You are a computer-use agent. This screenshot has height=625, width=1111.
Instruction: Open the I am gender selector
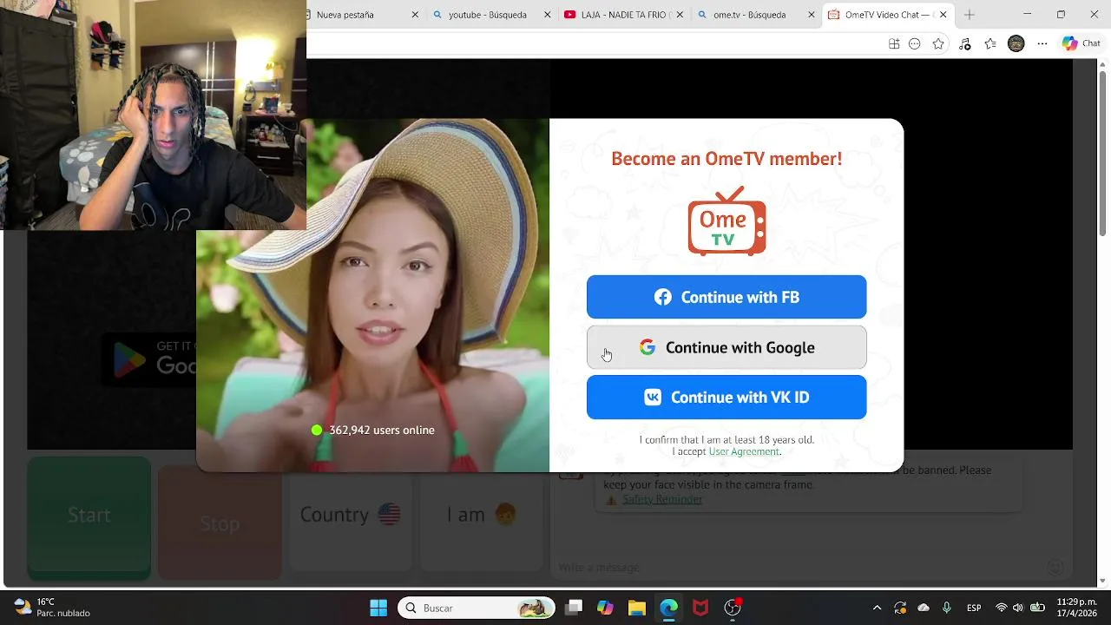coord(482,515)
